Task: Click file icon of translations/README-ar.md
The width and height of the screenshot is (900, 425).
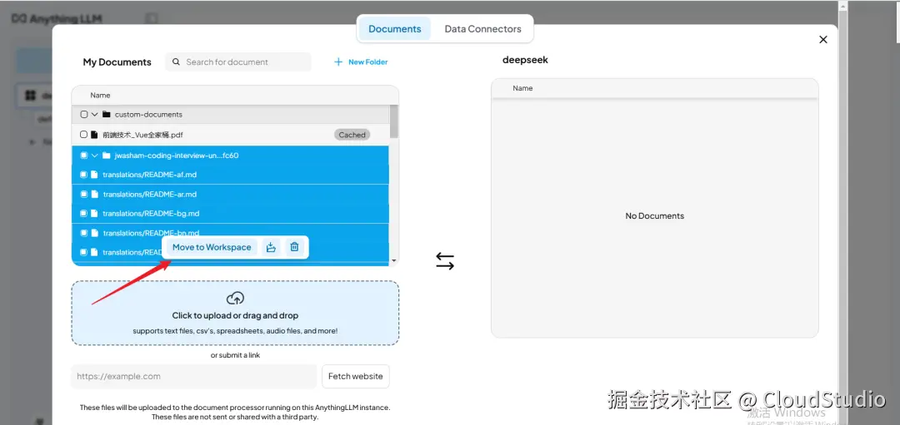Action: coord(94,194)
